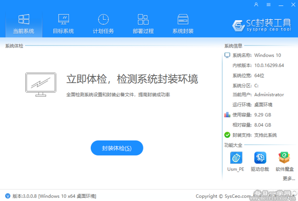Click the green check icon beside 封装支持
The image size is (298, 201).
coord(227,135)
